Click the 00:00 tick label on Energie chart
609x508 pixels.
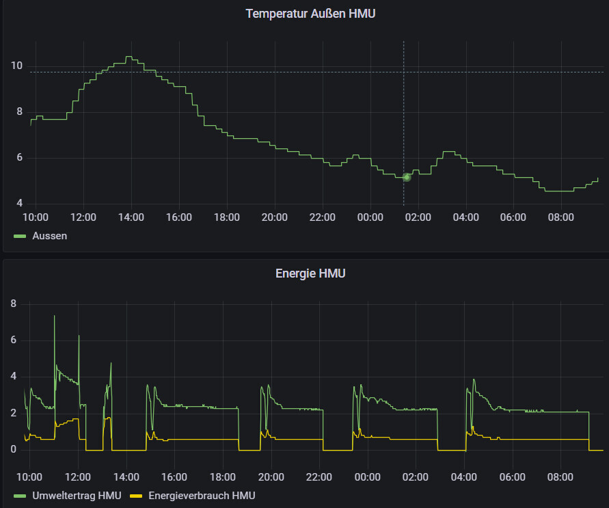pos(368,477)
